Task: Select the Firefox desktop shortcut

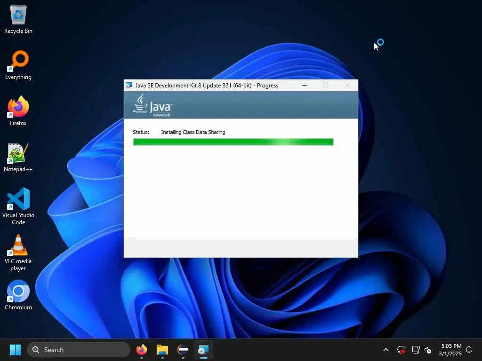Action: click(18, 111)
